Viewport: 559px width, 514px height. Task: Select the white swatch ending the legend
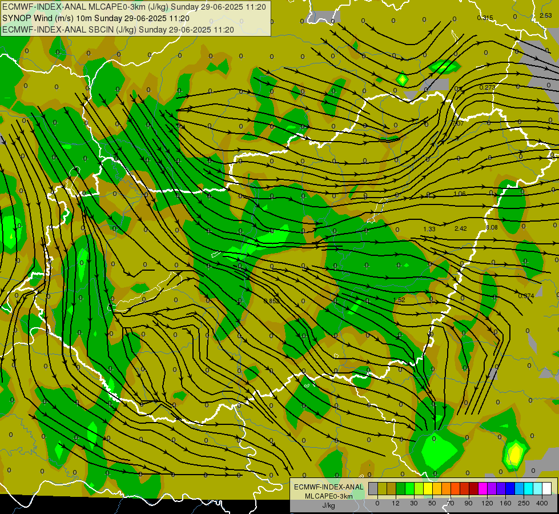(x=547, y=488)
